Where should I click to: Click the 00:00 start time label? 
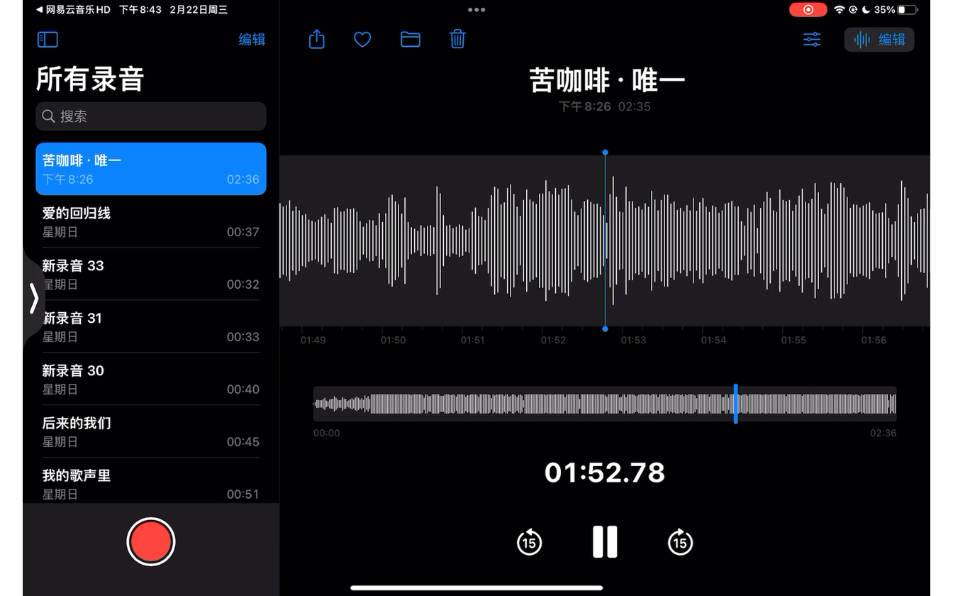[x=327, y=433]
